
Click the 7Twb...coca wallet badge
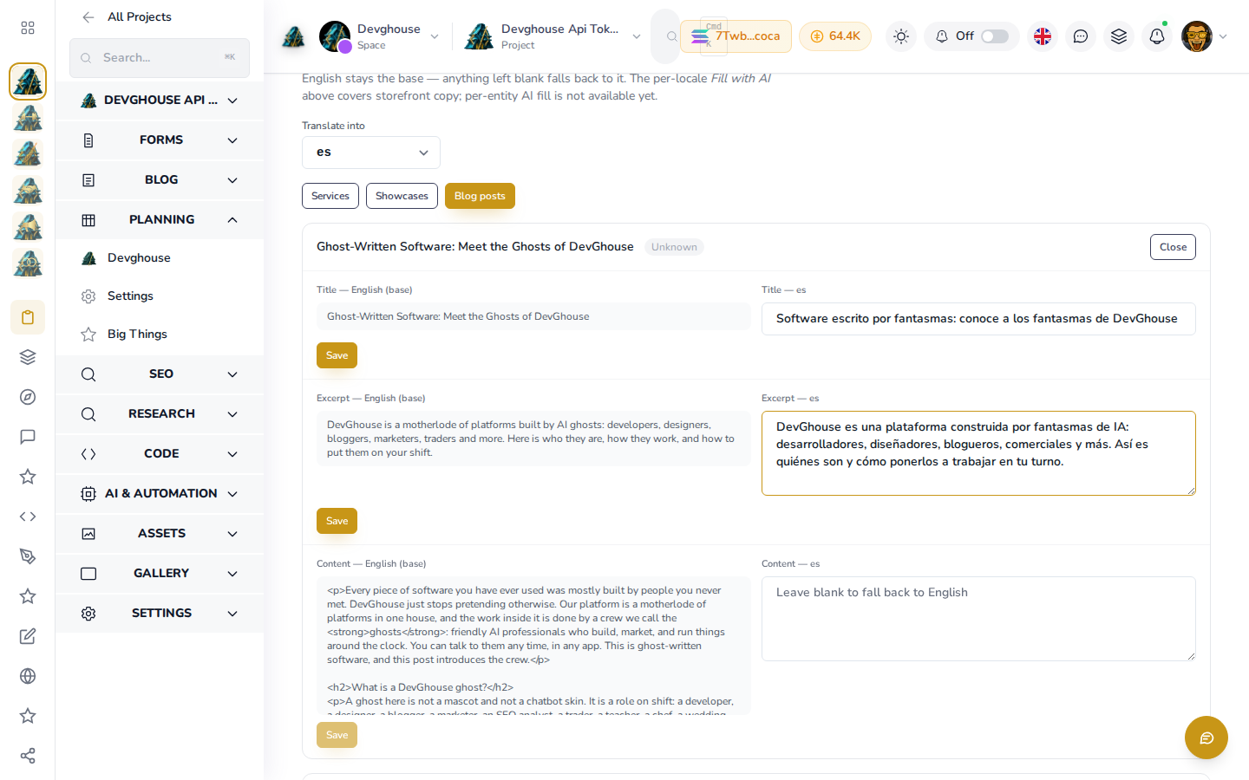tap(736, 36)
